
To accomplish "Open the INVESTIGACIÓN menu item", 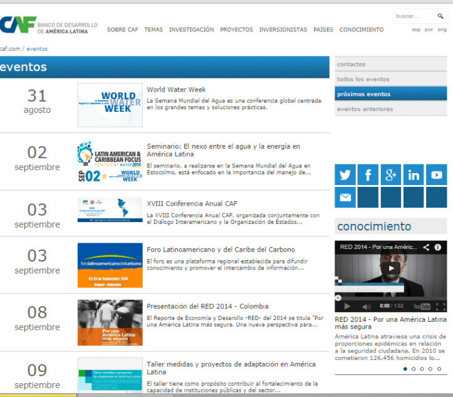I will 191,29.
